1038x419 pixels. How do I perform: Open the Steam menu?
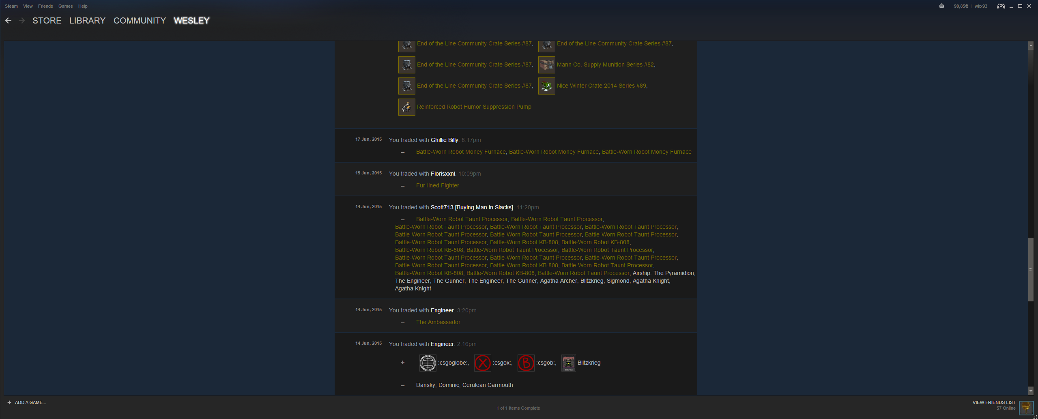click(x=11, y=6)
